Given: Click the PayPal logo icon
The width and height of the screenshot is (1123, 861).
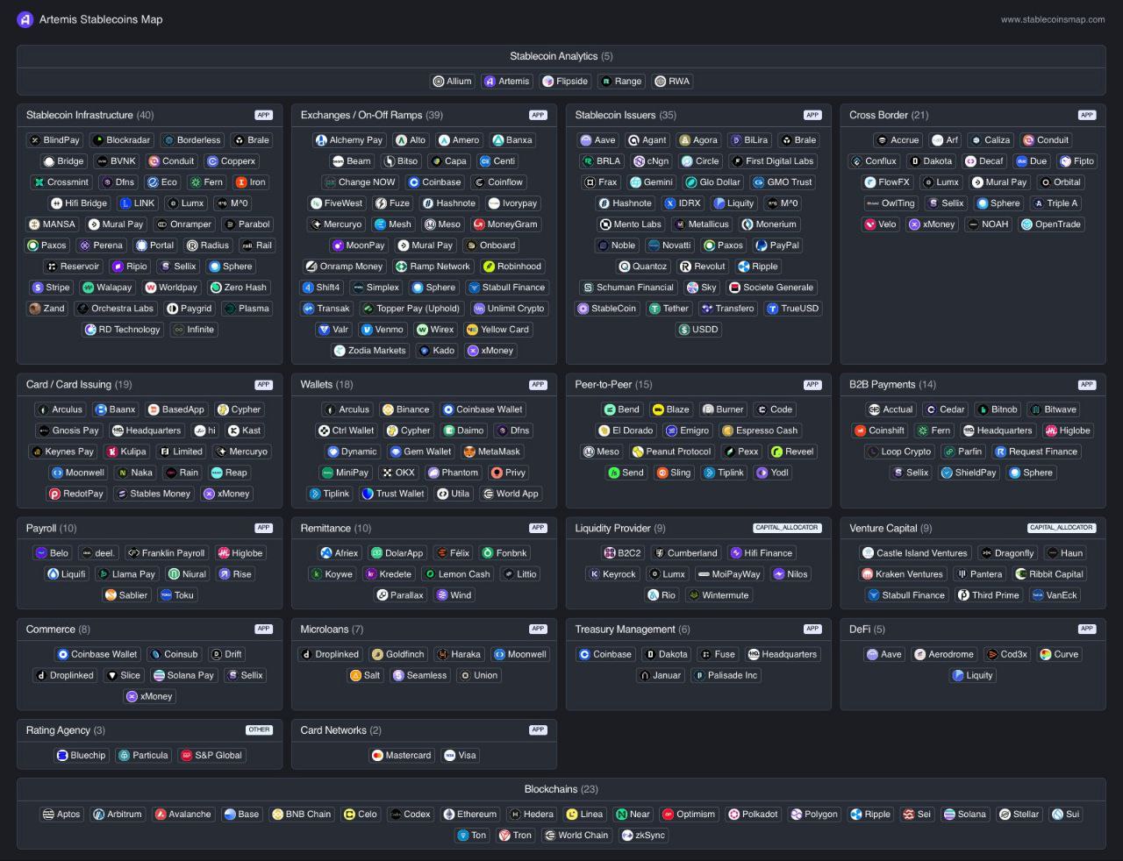Looking at the screenshot, I should [x=762, y=245].
